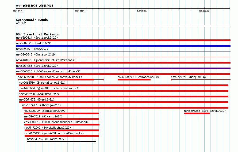
Task: Click the 66486k ruler tick label
Action: coord(142,11)
